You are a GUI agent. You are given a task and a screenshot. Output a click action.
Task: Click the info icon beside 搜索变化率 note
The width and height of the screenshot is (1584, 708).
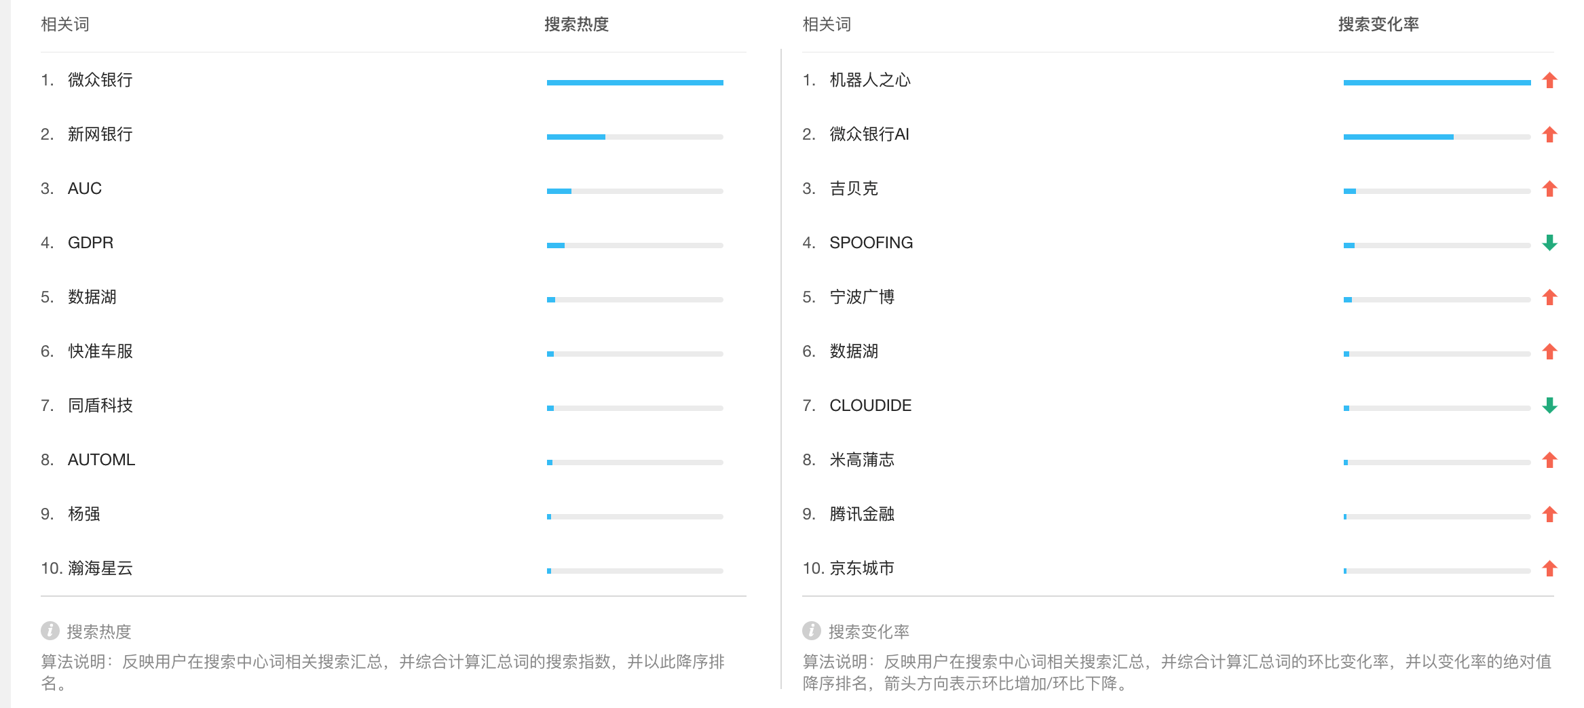point(812,631)
